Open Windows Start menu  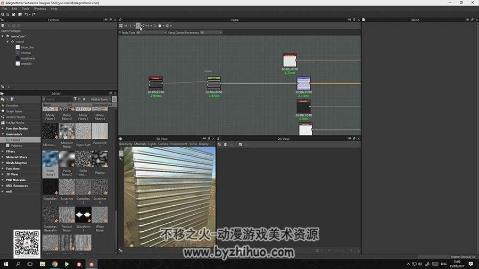point(6,264)
